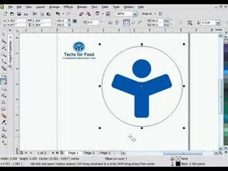Click the Open file icon
The height and width of the screenshot is (171, 228).
pos(12,14)
